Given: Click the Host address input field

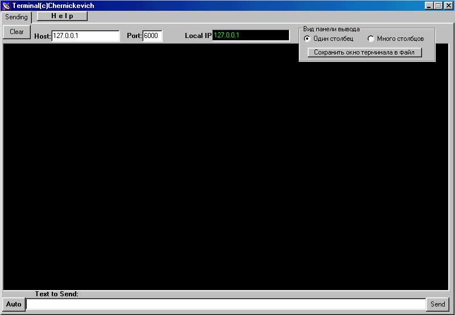Looking at the screenshot, I should coord(85,36).
